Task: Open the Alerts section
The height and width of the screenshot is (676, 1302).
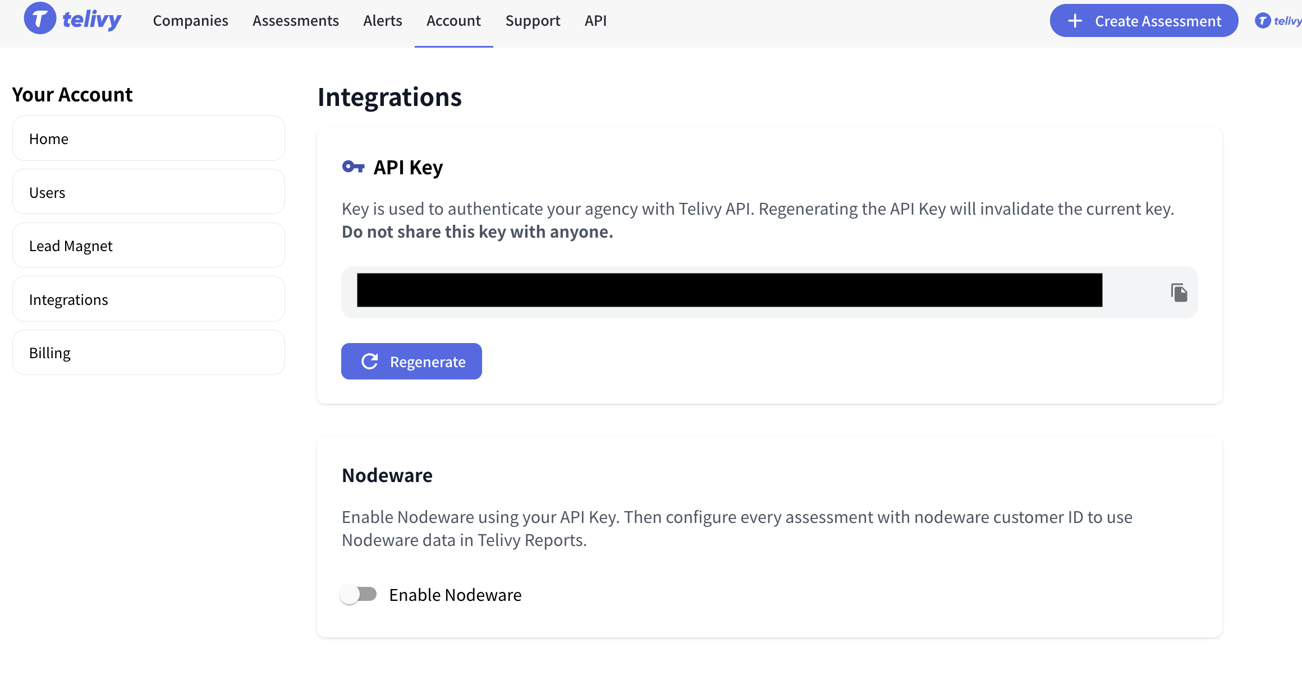Action: 382,21
